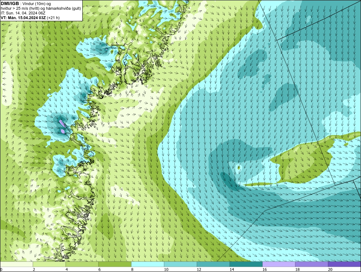Screen dimensions: 361x272
Task: Click the legend scale value 2
Action: pos(34,269)
